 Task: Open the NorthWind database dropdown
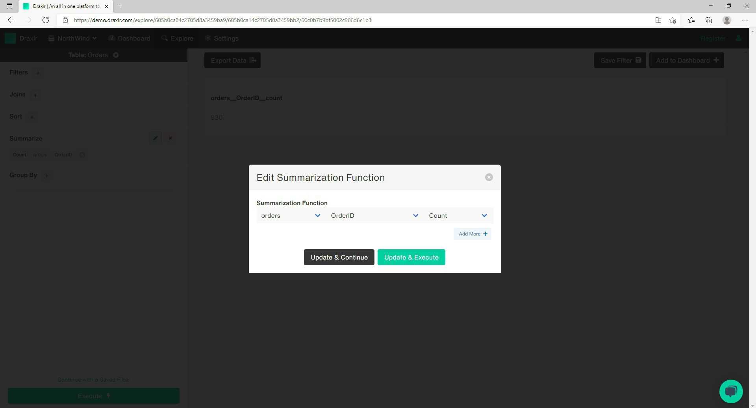pyautogui.click(x=73, y=38)
